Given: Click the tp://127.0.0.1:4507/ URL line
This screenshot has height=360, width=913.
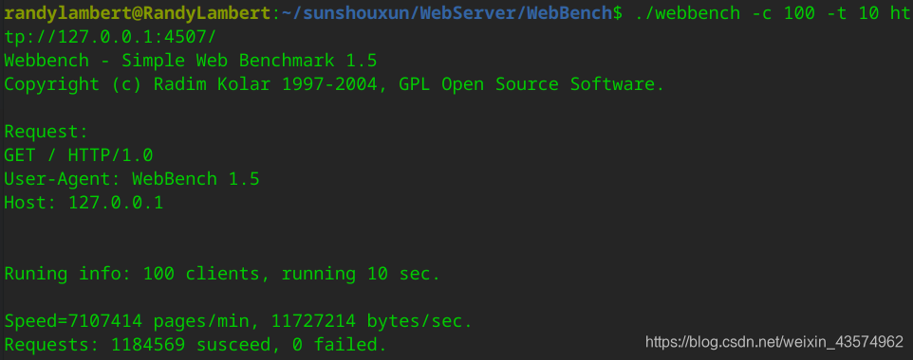Looking at the screenshot, I should click(x=111, y=37).
